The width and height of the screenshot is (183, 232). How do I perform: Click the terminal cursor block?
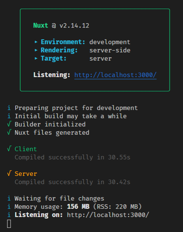point(9,224)
